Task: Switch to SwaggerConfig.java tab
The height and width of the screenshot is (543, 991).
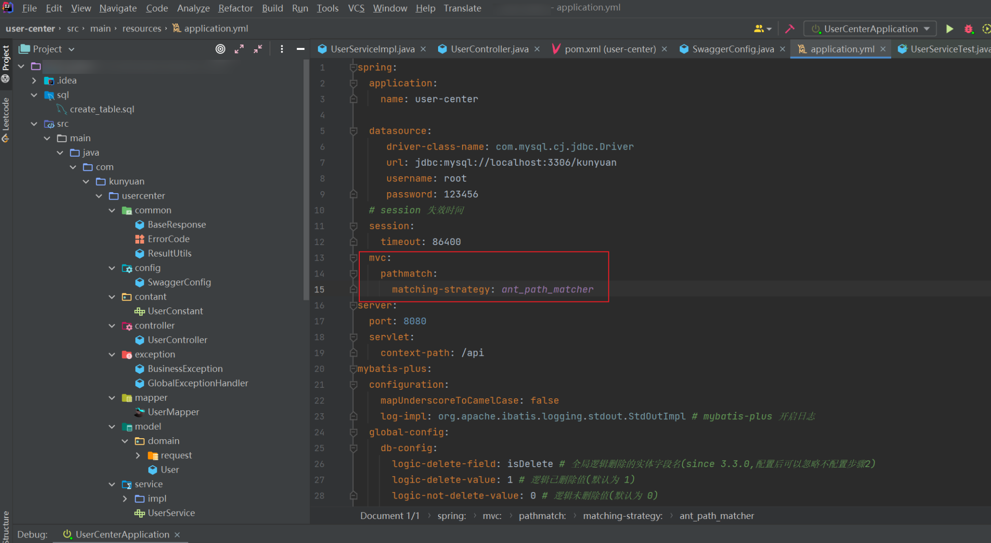Action: tap(733, 49)
